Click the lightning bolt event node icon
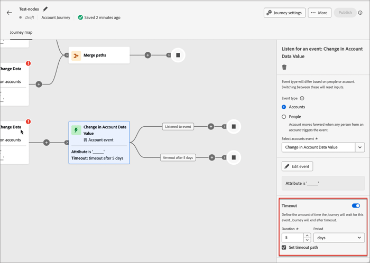This screenshot has width=370, height=263. point(76,130)
